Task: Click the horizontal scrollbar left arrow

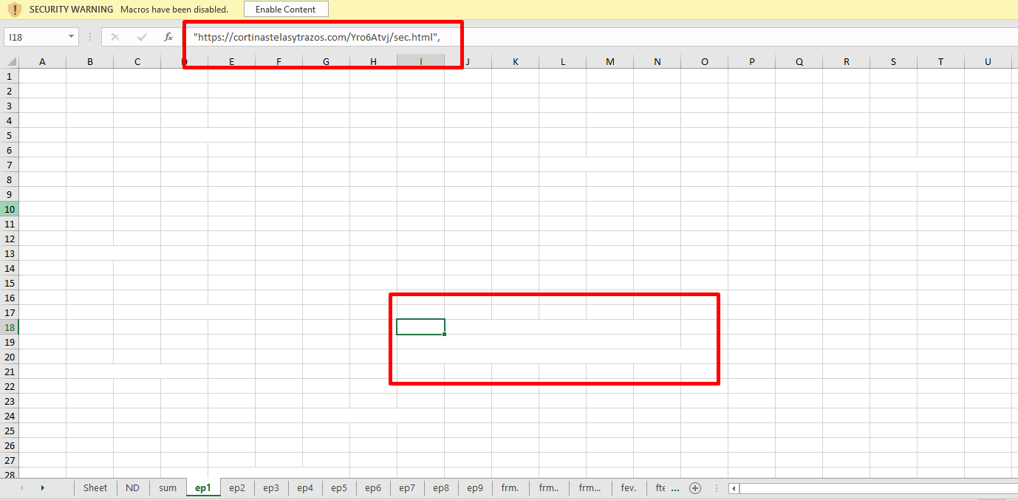Action: 734,488
